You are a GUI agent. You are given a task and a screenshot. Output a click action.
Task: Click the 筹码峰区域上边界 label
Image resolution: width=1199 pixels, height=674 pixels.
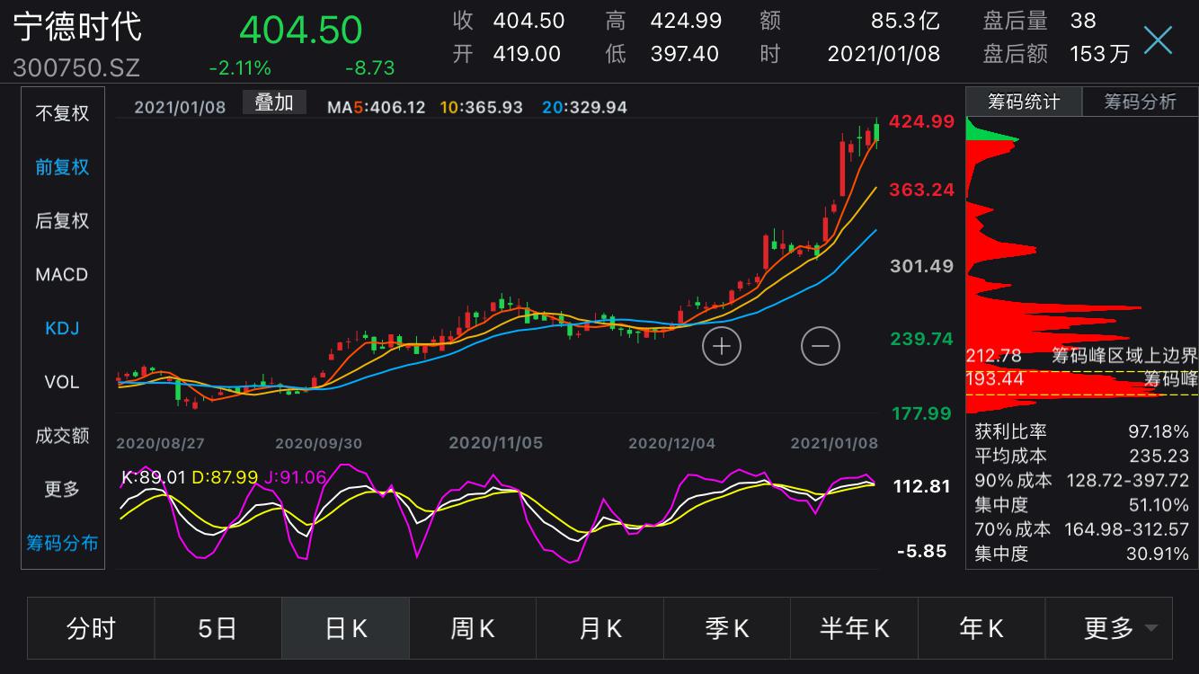[1124, 356]
